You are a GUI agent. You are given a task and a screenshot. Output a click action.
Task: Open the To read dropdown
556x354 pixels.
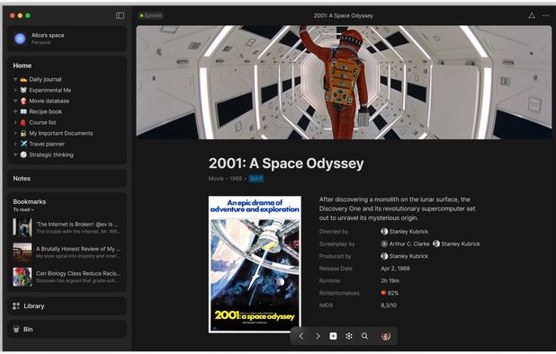[23, 209]
